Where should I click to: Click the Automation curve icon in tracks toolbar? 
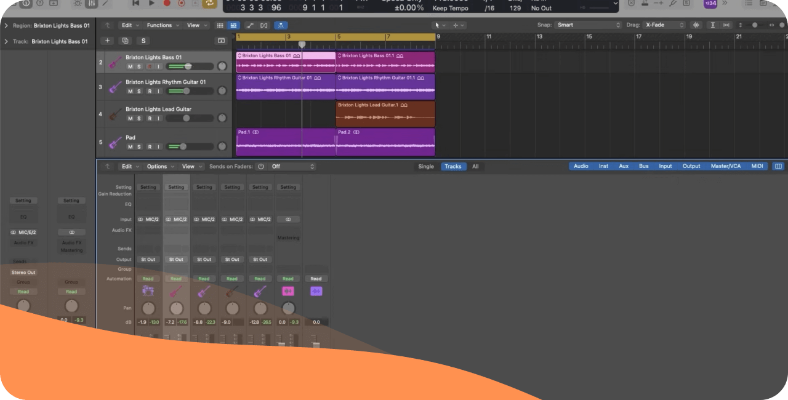250,25
